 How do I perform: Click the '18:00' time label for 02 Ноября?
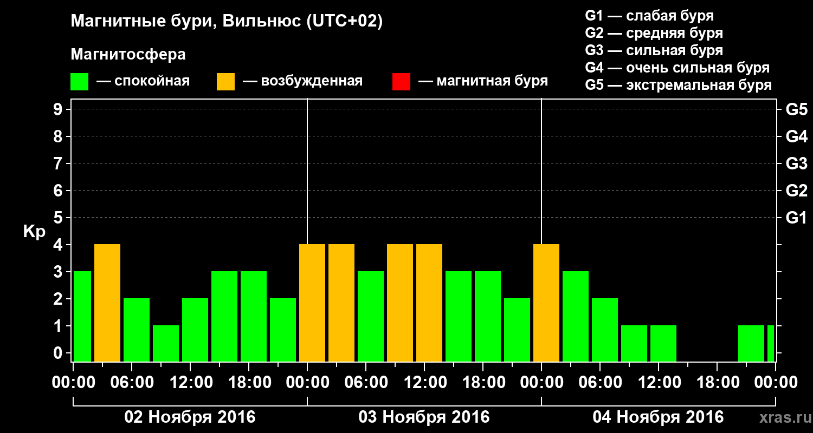coord(249,383)
